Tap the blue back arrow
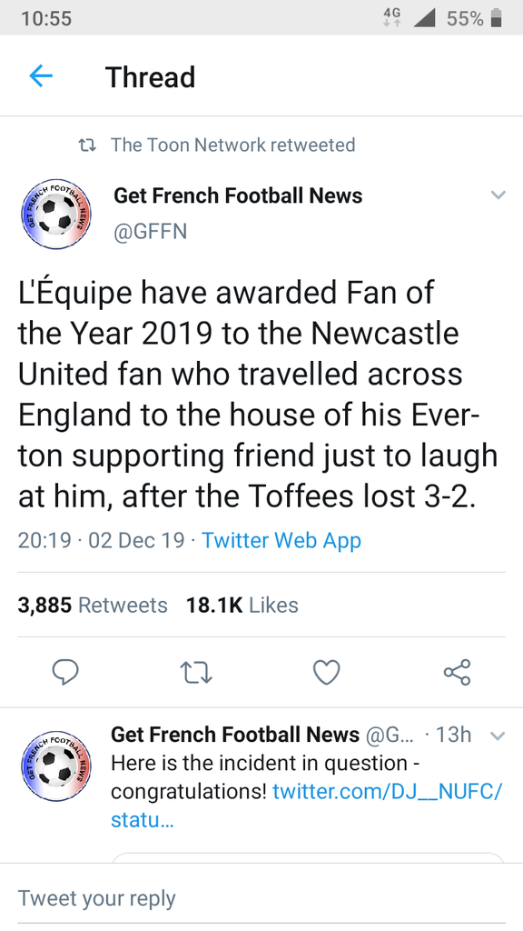Image resolution: width=523 pixels, height=931 pixels. point(41,76)
